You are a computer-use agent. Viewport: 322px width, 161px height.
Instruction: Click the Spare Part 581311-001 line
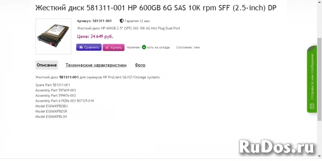(x=53, y=85)
